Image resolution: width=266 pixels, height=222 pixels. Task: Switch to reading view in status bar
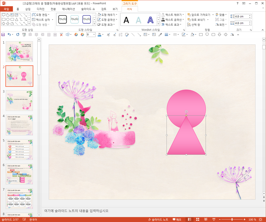[x=206, y=220]
